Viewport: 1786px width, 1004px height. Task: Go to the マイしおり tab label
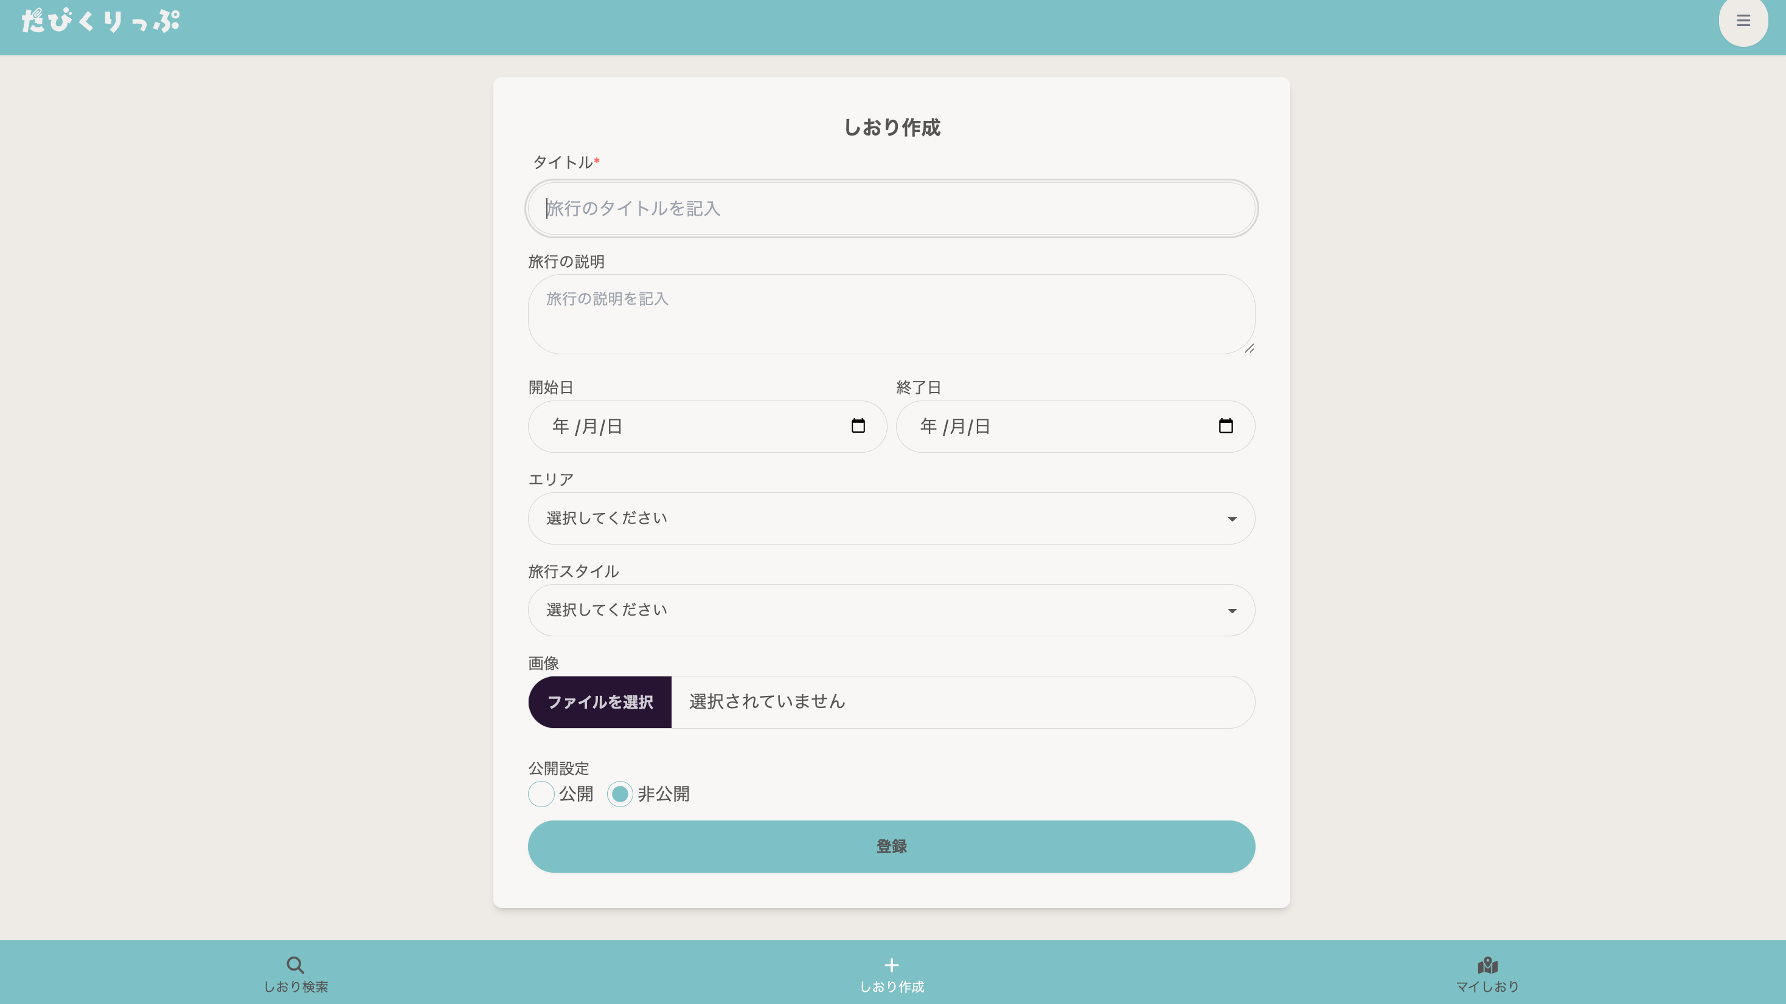coord(1487,986)
